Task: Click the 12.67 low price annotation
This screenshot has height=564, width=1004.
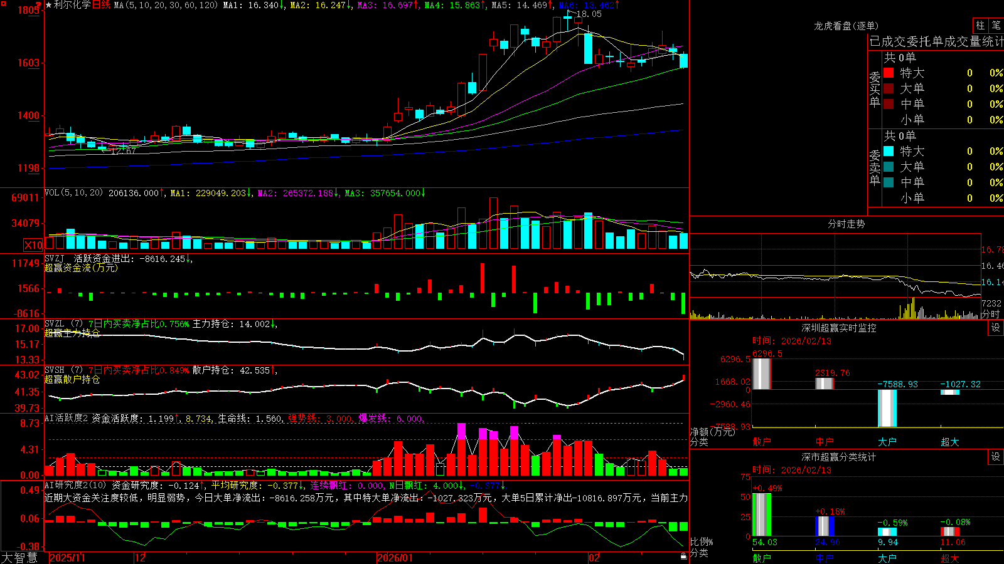Action: (x=122, y=151)
